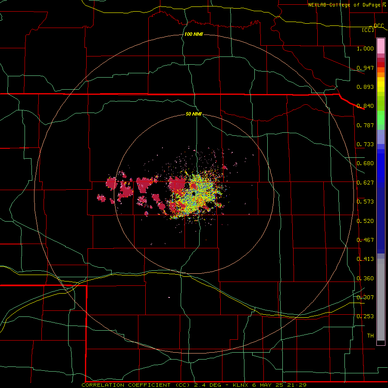Click the 0.733 scale value
This screenshot has width=388, height=388.
pos(365,144)
